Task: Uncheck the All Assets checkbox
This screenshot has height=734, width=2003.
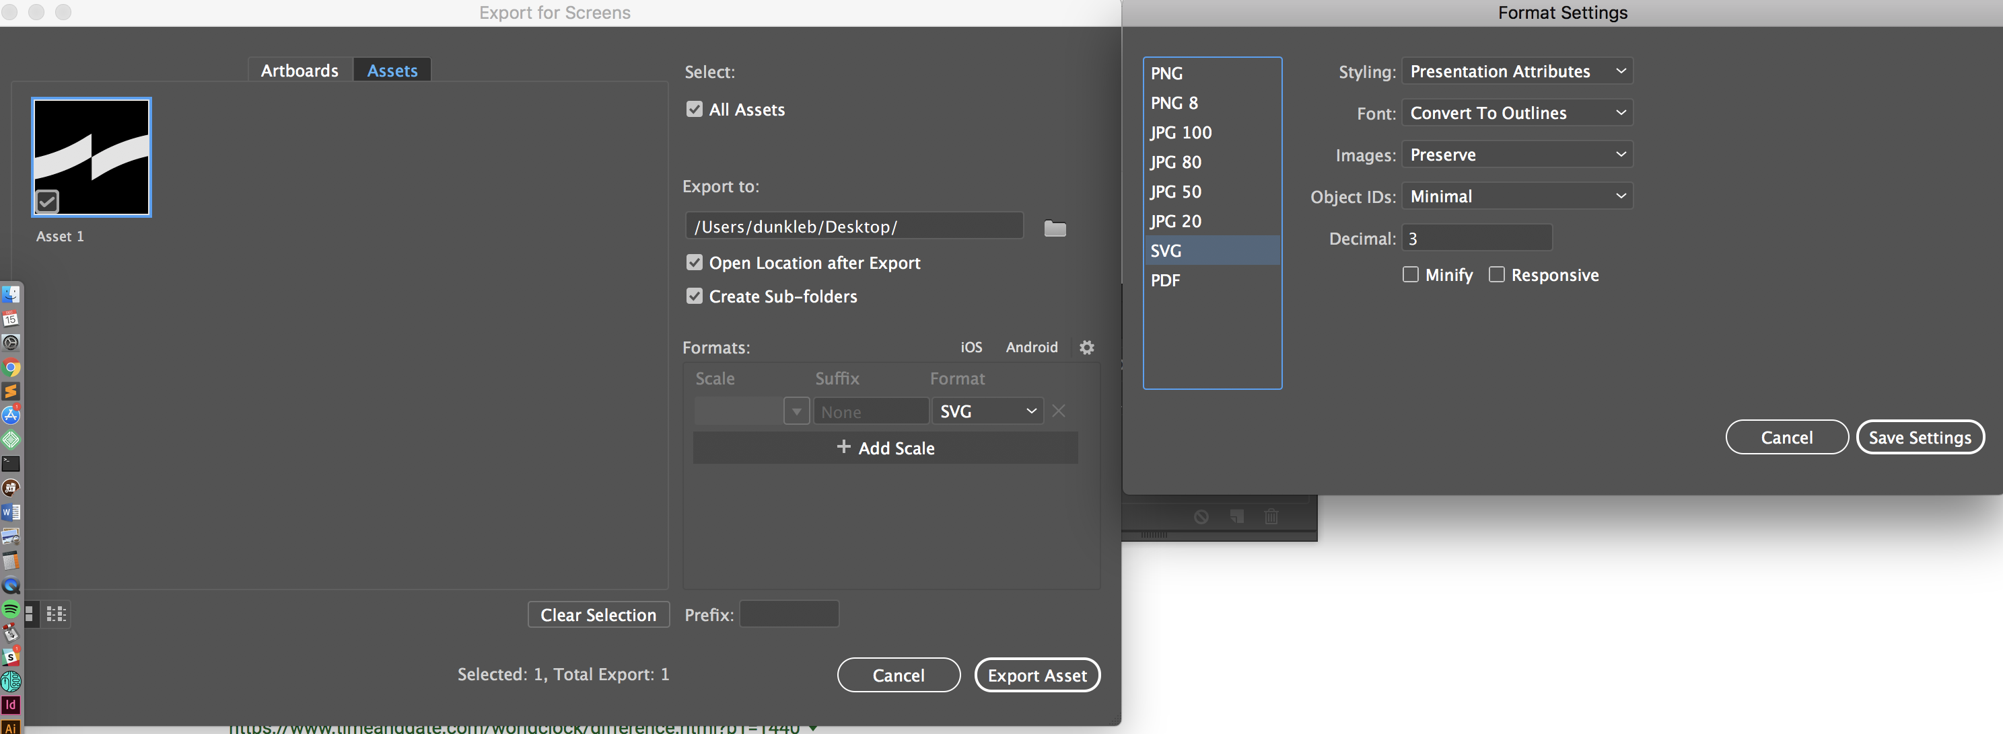Action: pyautogui.click(x=694, y=109)
